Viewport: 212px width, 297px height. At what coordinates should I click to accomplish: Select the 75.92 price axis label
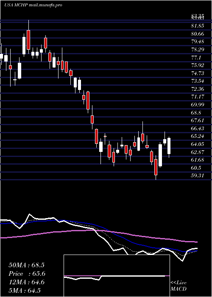point(197,65)
